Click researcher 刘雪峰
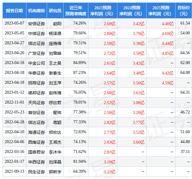This screenshot has width=192, height=179. click(x=55, y=53)
